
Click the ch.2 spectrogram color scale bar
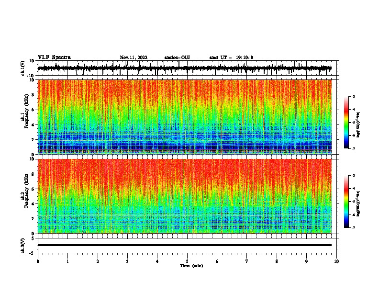click(x=346, y=202)
